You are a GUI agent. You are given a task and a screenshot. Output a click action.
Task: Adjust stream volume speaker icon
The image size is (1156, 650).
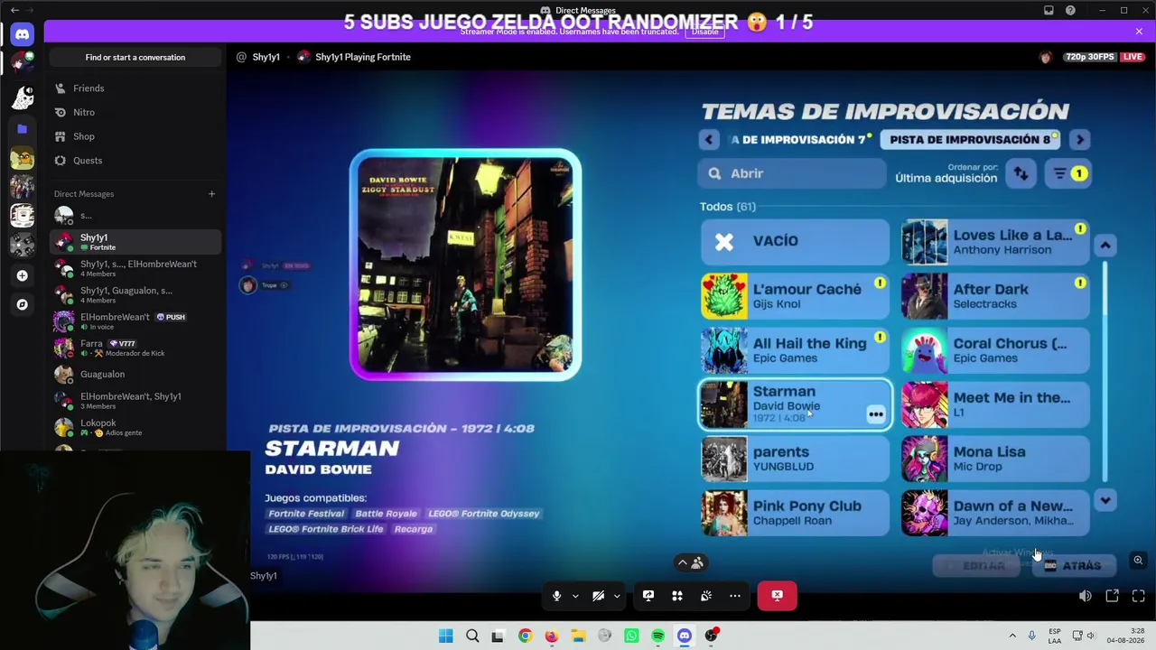[x=1086, y=596]
